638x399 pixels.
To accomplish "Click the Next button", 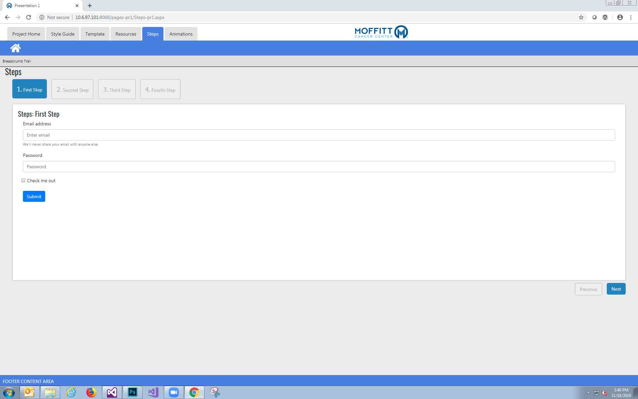I will (616, 289).
